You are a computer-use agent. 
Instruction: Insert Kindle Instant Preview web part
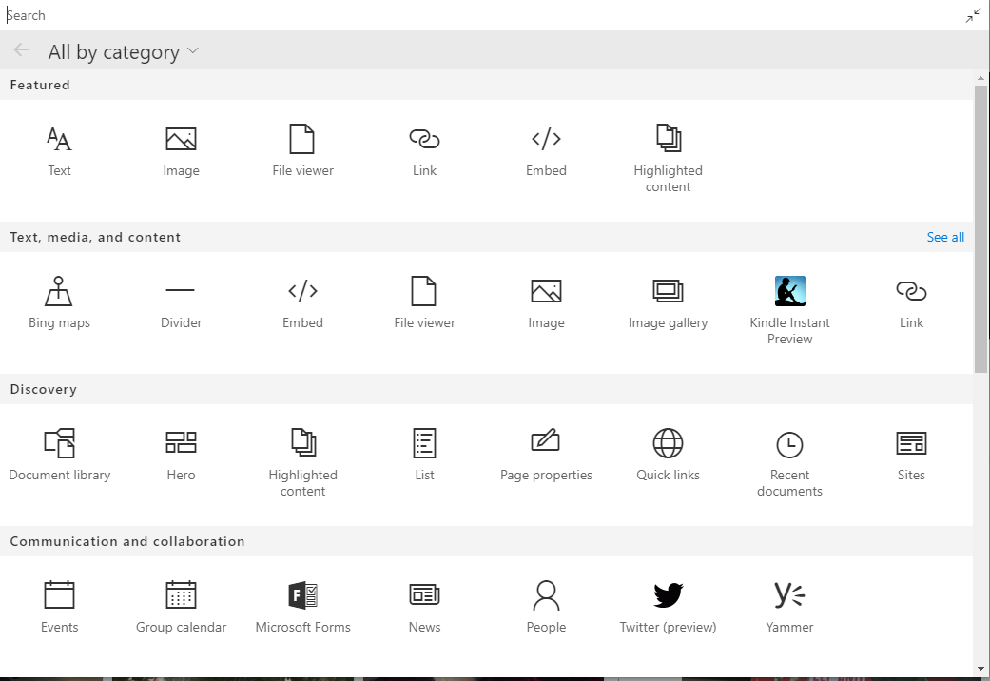tap(789, 308)
